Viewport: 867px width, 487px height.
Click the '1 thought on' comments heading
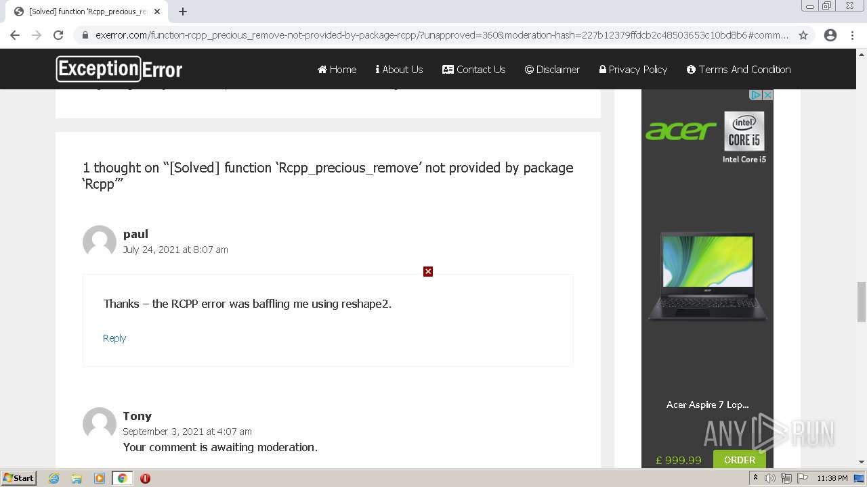[328, 176]
